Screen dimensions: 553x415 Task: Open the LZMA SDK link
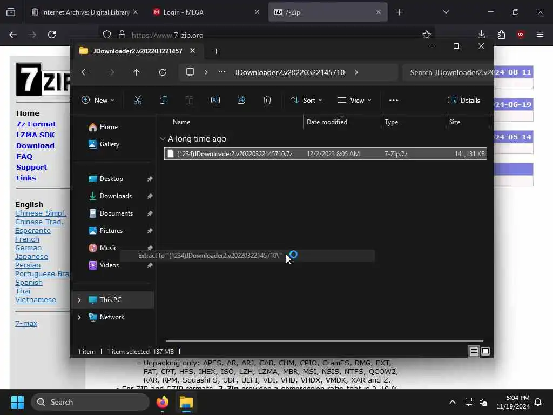point(35,135)
